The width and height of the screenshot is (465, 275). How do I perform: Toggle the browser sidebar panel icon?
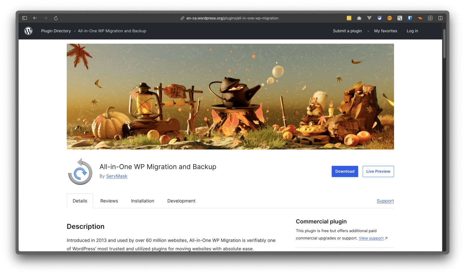[x=25, y=18]
